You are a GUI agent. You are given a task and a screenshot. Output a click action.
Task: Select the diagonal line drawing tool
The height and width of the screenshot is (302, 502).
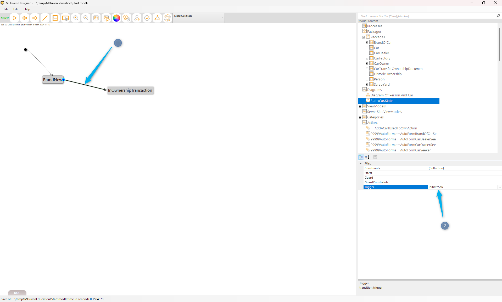[45, 18]
